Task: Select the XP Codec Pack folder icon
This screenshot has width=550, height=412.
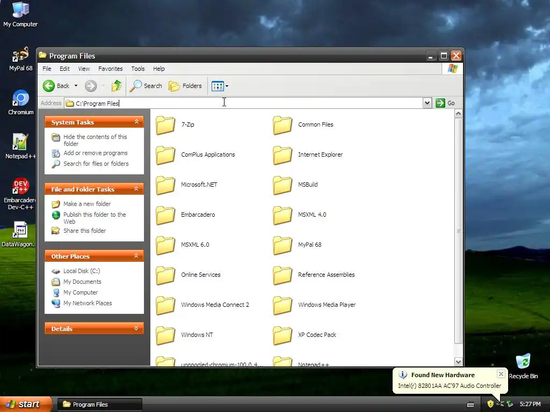Action: [283, 335]
